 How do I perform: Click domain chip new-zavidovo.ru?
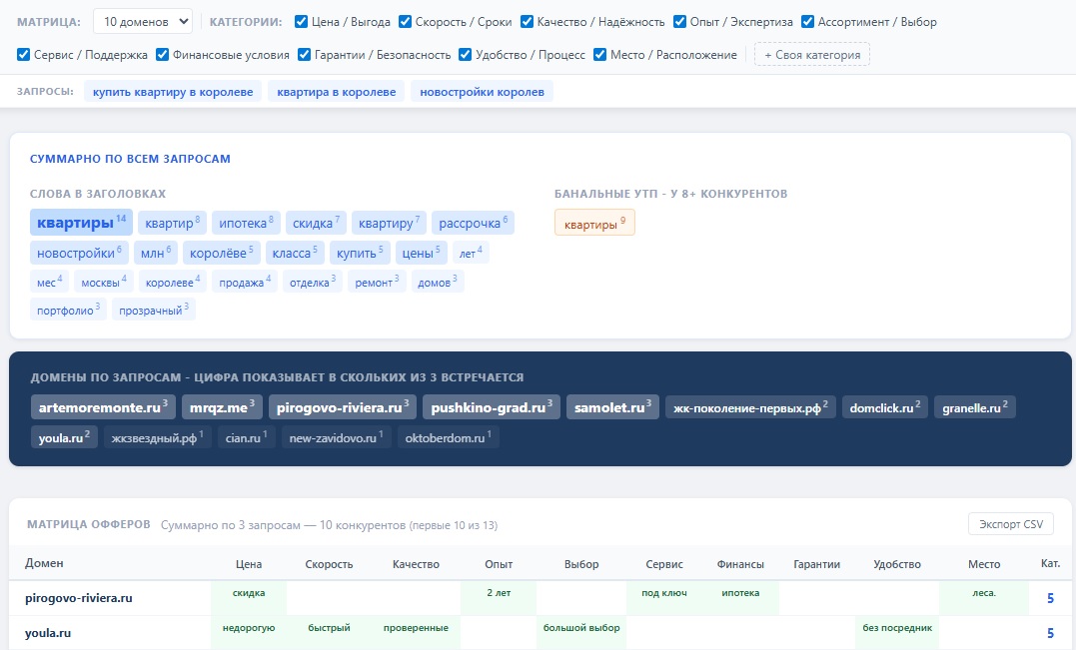(x=337, y=436)
